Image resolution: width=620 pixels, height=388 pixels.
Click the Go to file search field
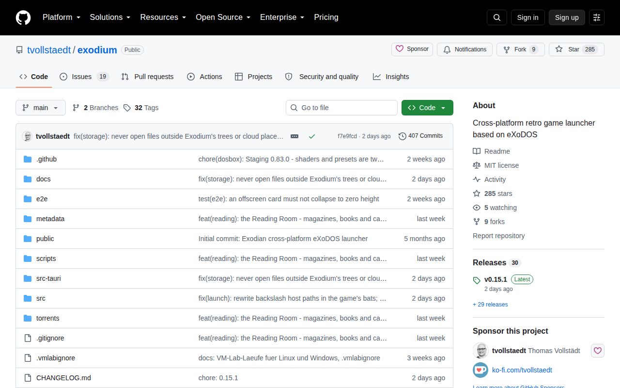point(341,108)
